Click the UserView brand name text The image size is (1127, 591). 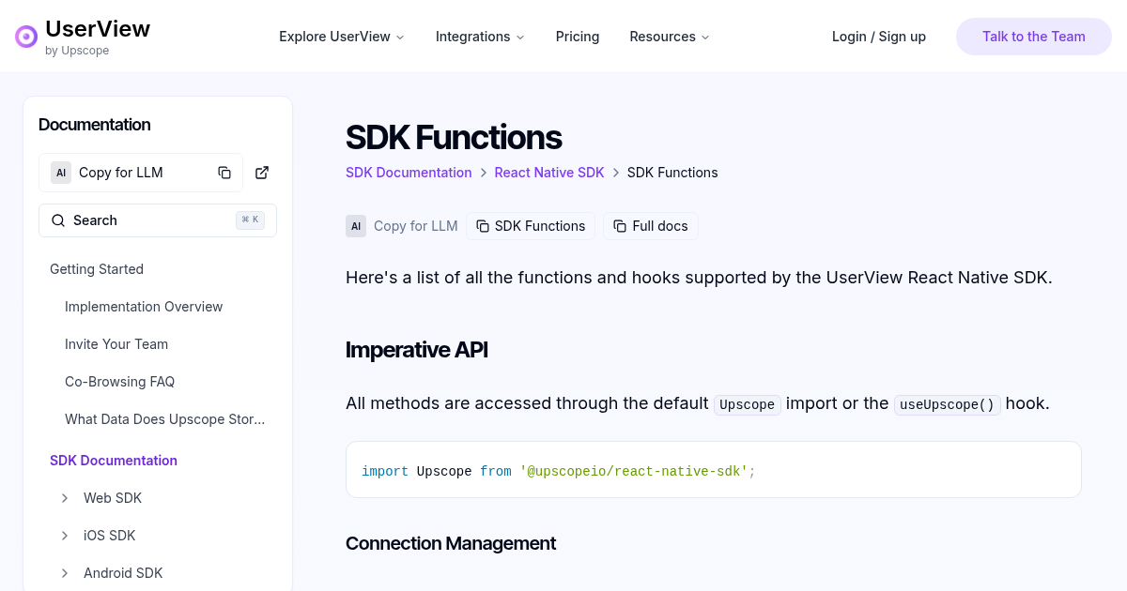click(98, 29)
